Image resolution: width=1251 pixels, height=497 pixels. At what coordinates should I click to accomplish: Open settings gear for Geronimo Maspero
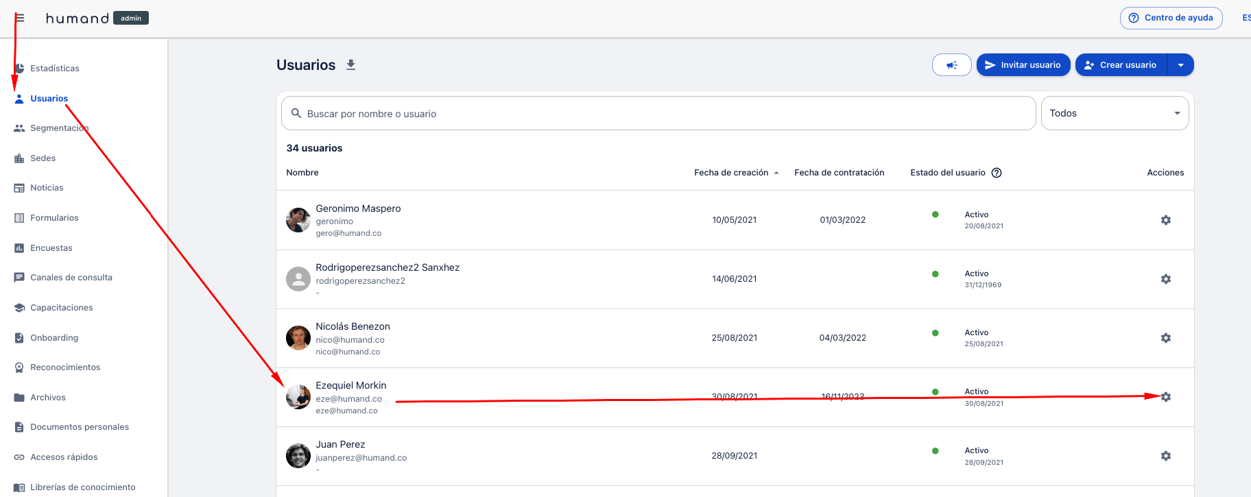[1166, 220]
